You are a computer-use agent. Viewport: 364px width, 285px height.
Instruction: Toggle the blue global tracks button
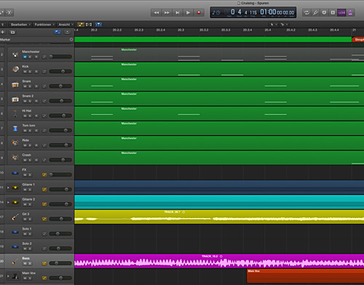click(58, 32)
